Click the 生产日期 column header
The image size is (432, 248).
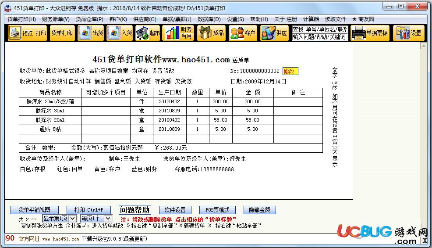(170, 93)
